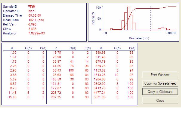This screenshot has height=119, width=181.
Task: Click G(d) value 41 in table
Action: [x=72, y=61]
